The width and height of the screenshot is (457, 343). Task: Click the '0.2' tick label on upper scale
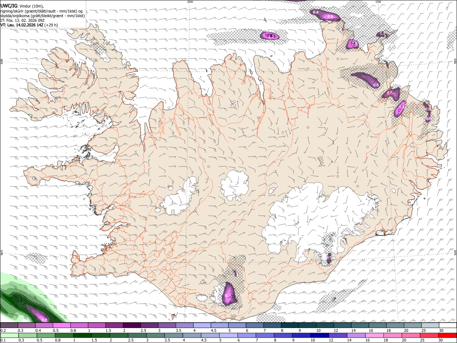[3, 330]
